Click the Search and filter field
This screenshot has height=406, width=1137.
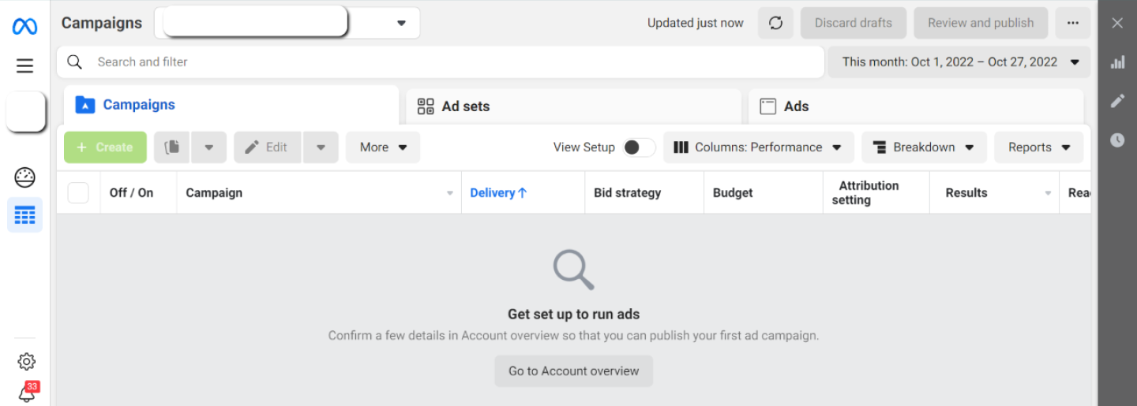coord(441,61)
